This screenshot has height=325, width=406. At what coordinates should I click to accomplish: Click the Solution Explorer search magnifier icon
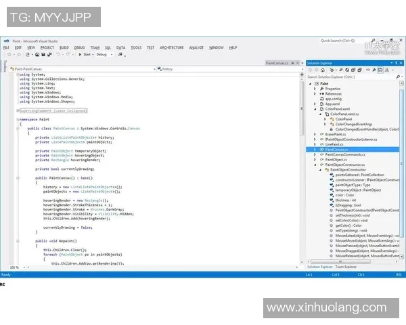click(x=398, y=77)
